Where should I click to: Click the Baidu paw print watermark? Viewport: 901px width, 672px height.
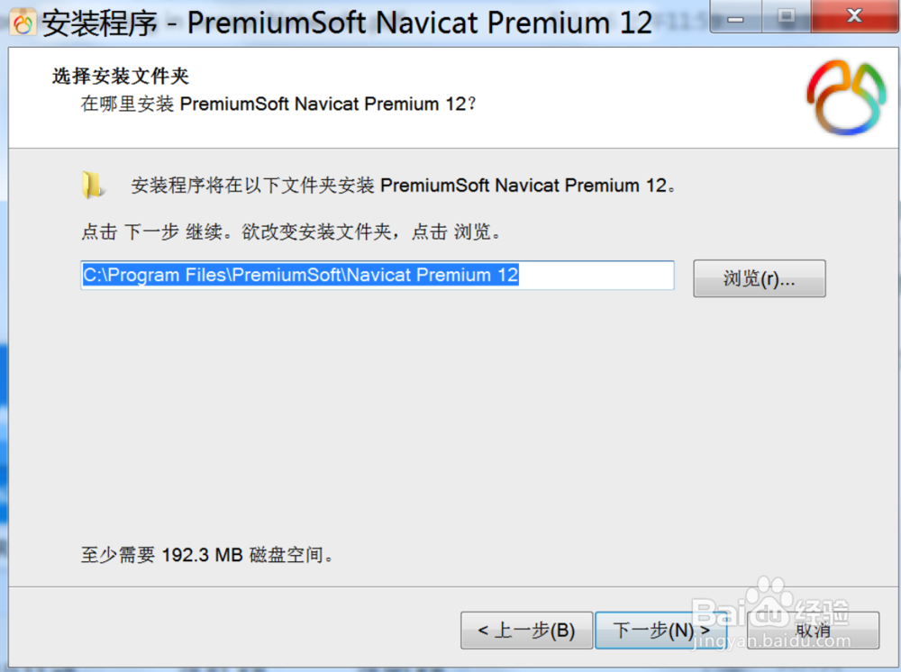(x=768, y=596)
